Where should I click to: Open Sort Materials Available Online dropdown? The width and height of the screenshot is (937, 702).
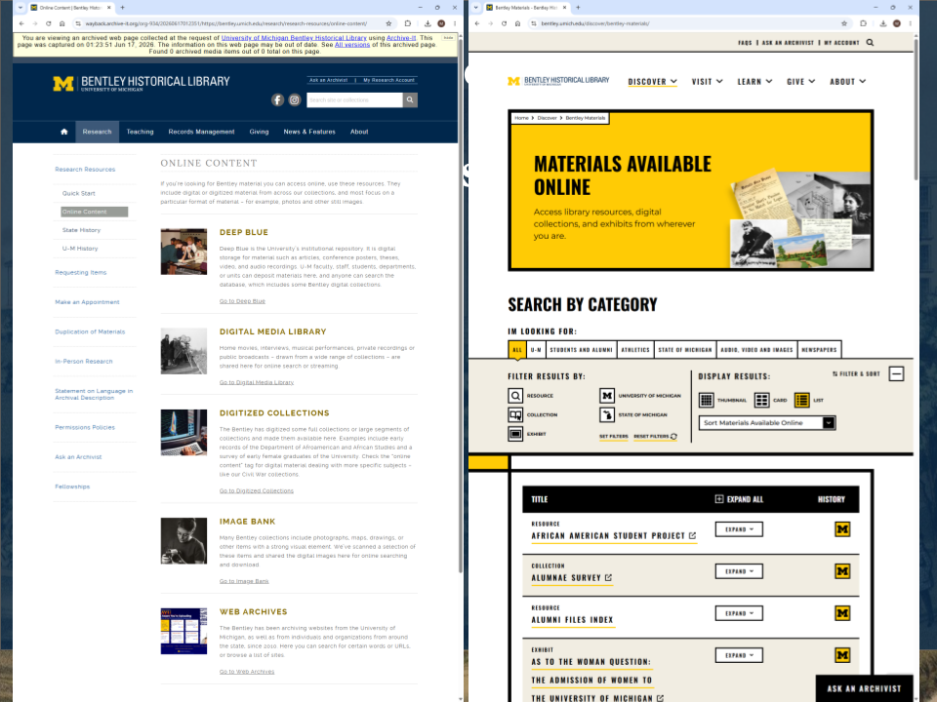pos(767,422)
